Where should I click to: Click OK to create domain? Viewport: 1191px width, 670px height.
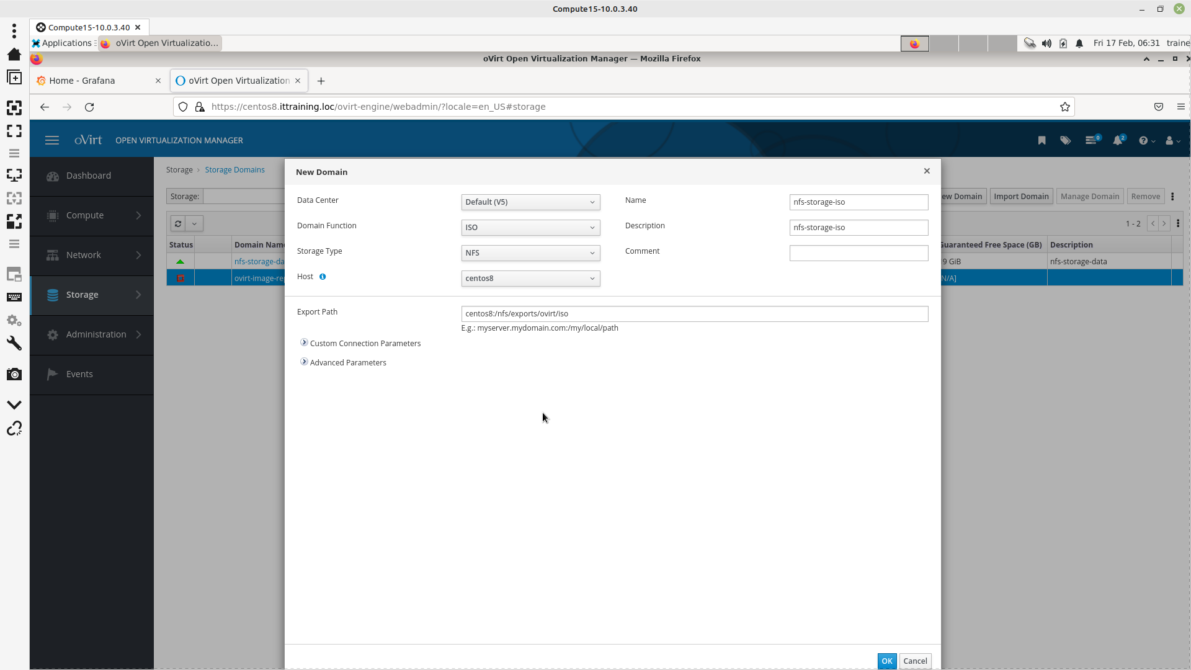[x=886, y=661]
